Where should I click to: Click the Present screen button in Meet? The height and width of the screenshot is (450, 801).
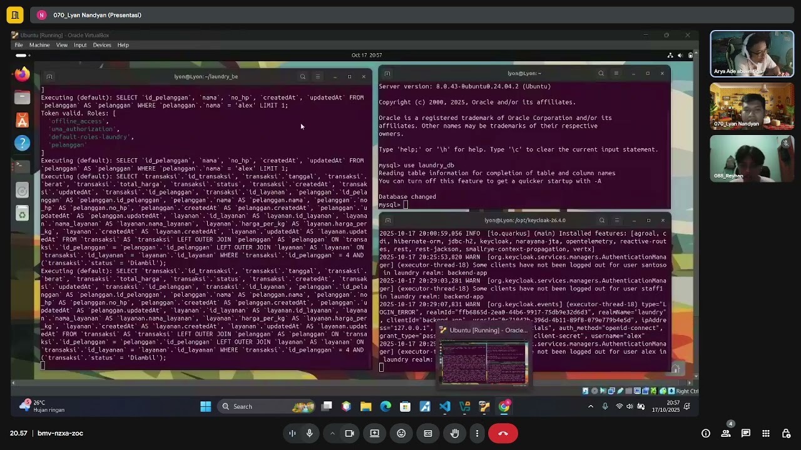pos(375,433)
